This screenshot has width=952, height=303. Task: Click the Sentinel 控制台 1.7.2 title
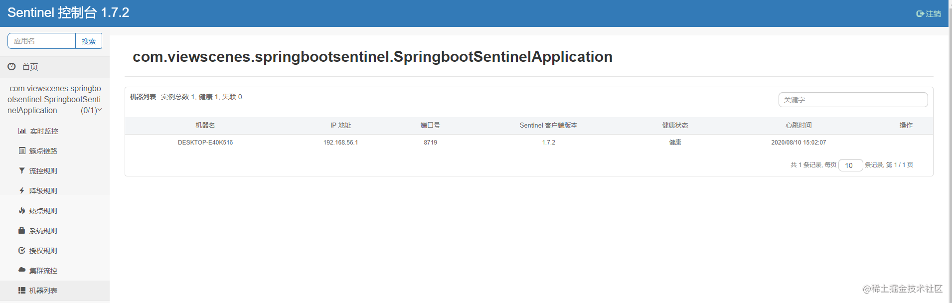click(68, 12)
